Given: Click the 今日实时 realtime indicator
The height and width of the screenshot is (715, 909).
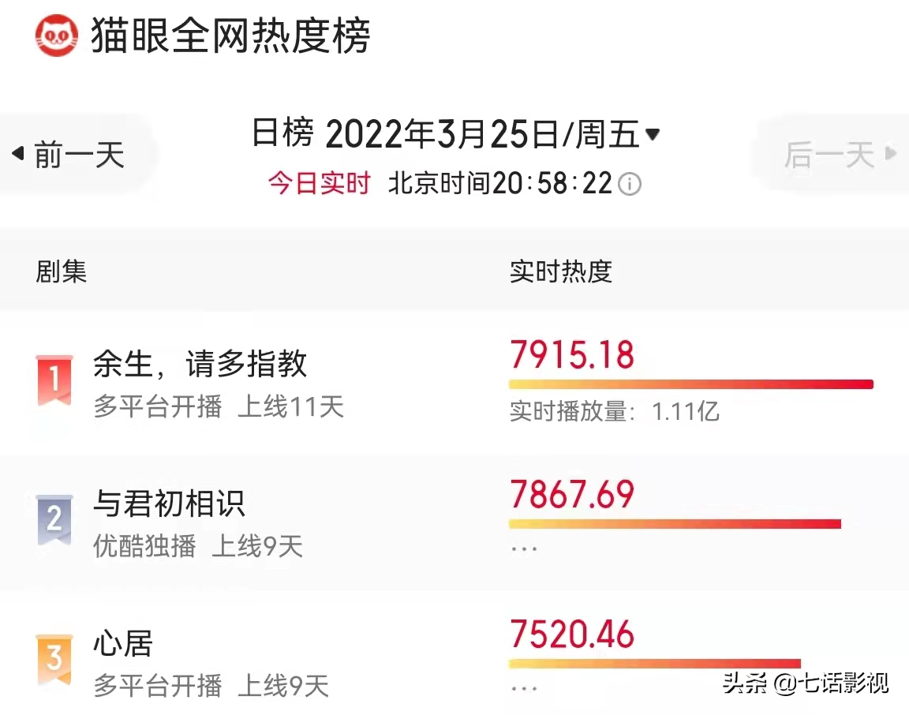Looking at the screenshot, I should coord(319,182).
